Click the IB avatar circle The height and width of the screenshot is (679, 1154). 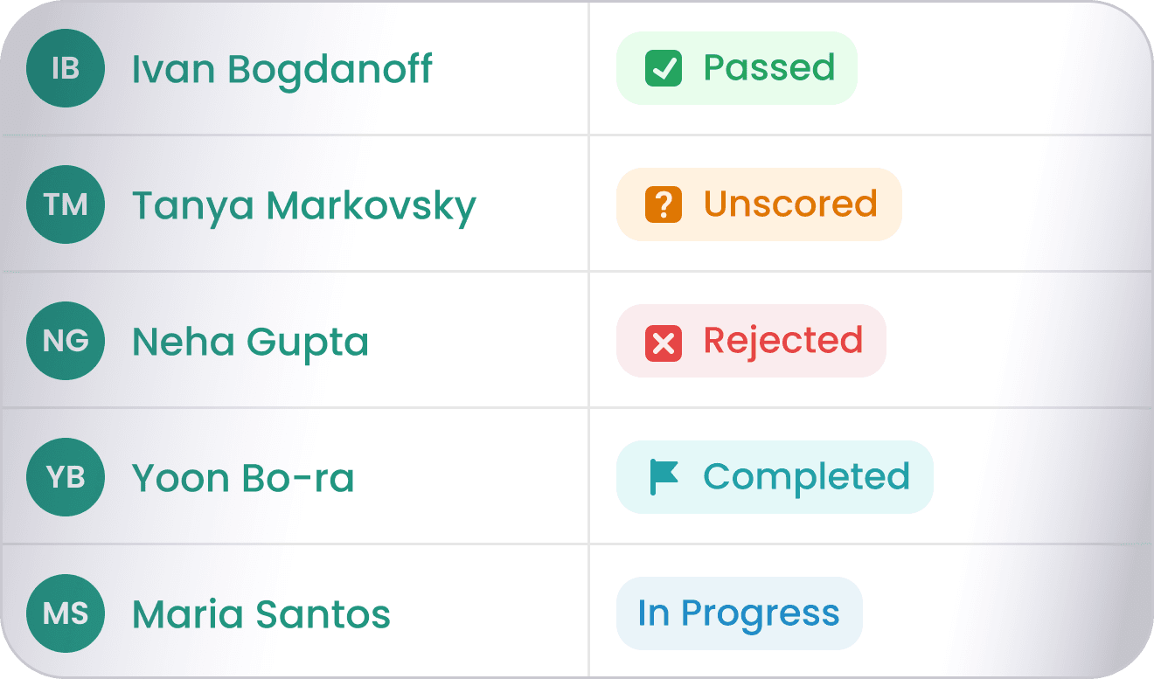[66, 68]
